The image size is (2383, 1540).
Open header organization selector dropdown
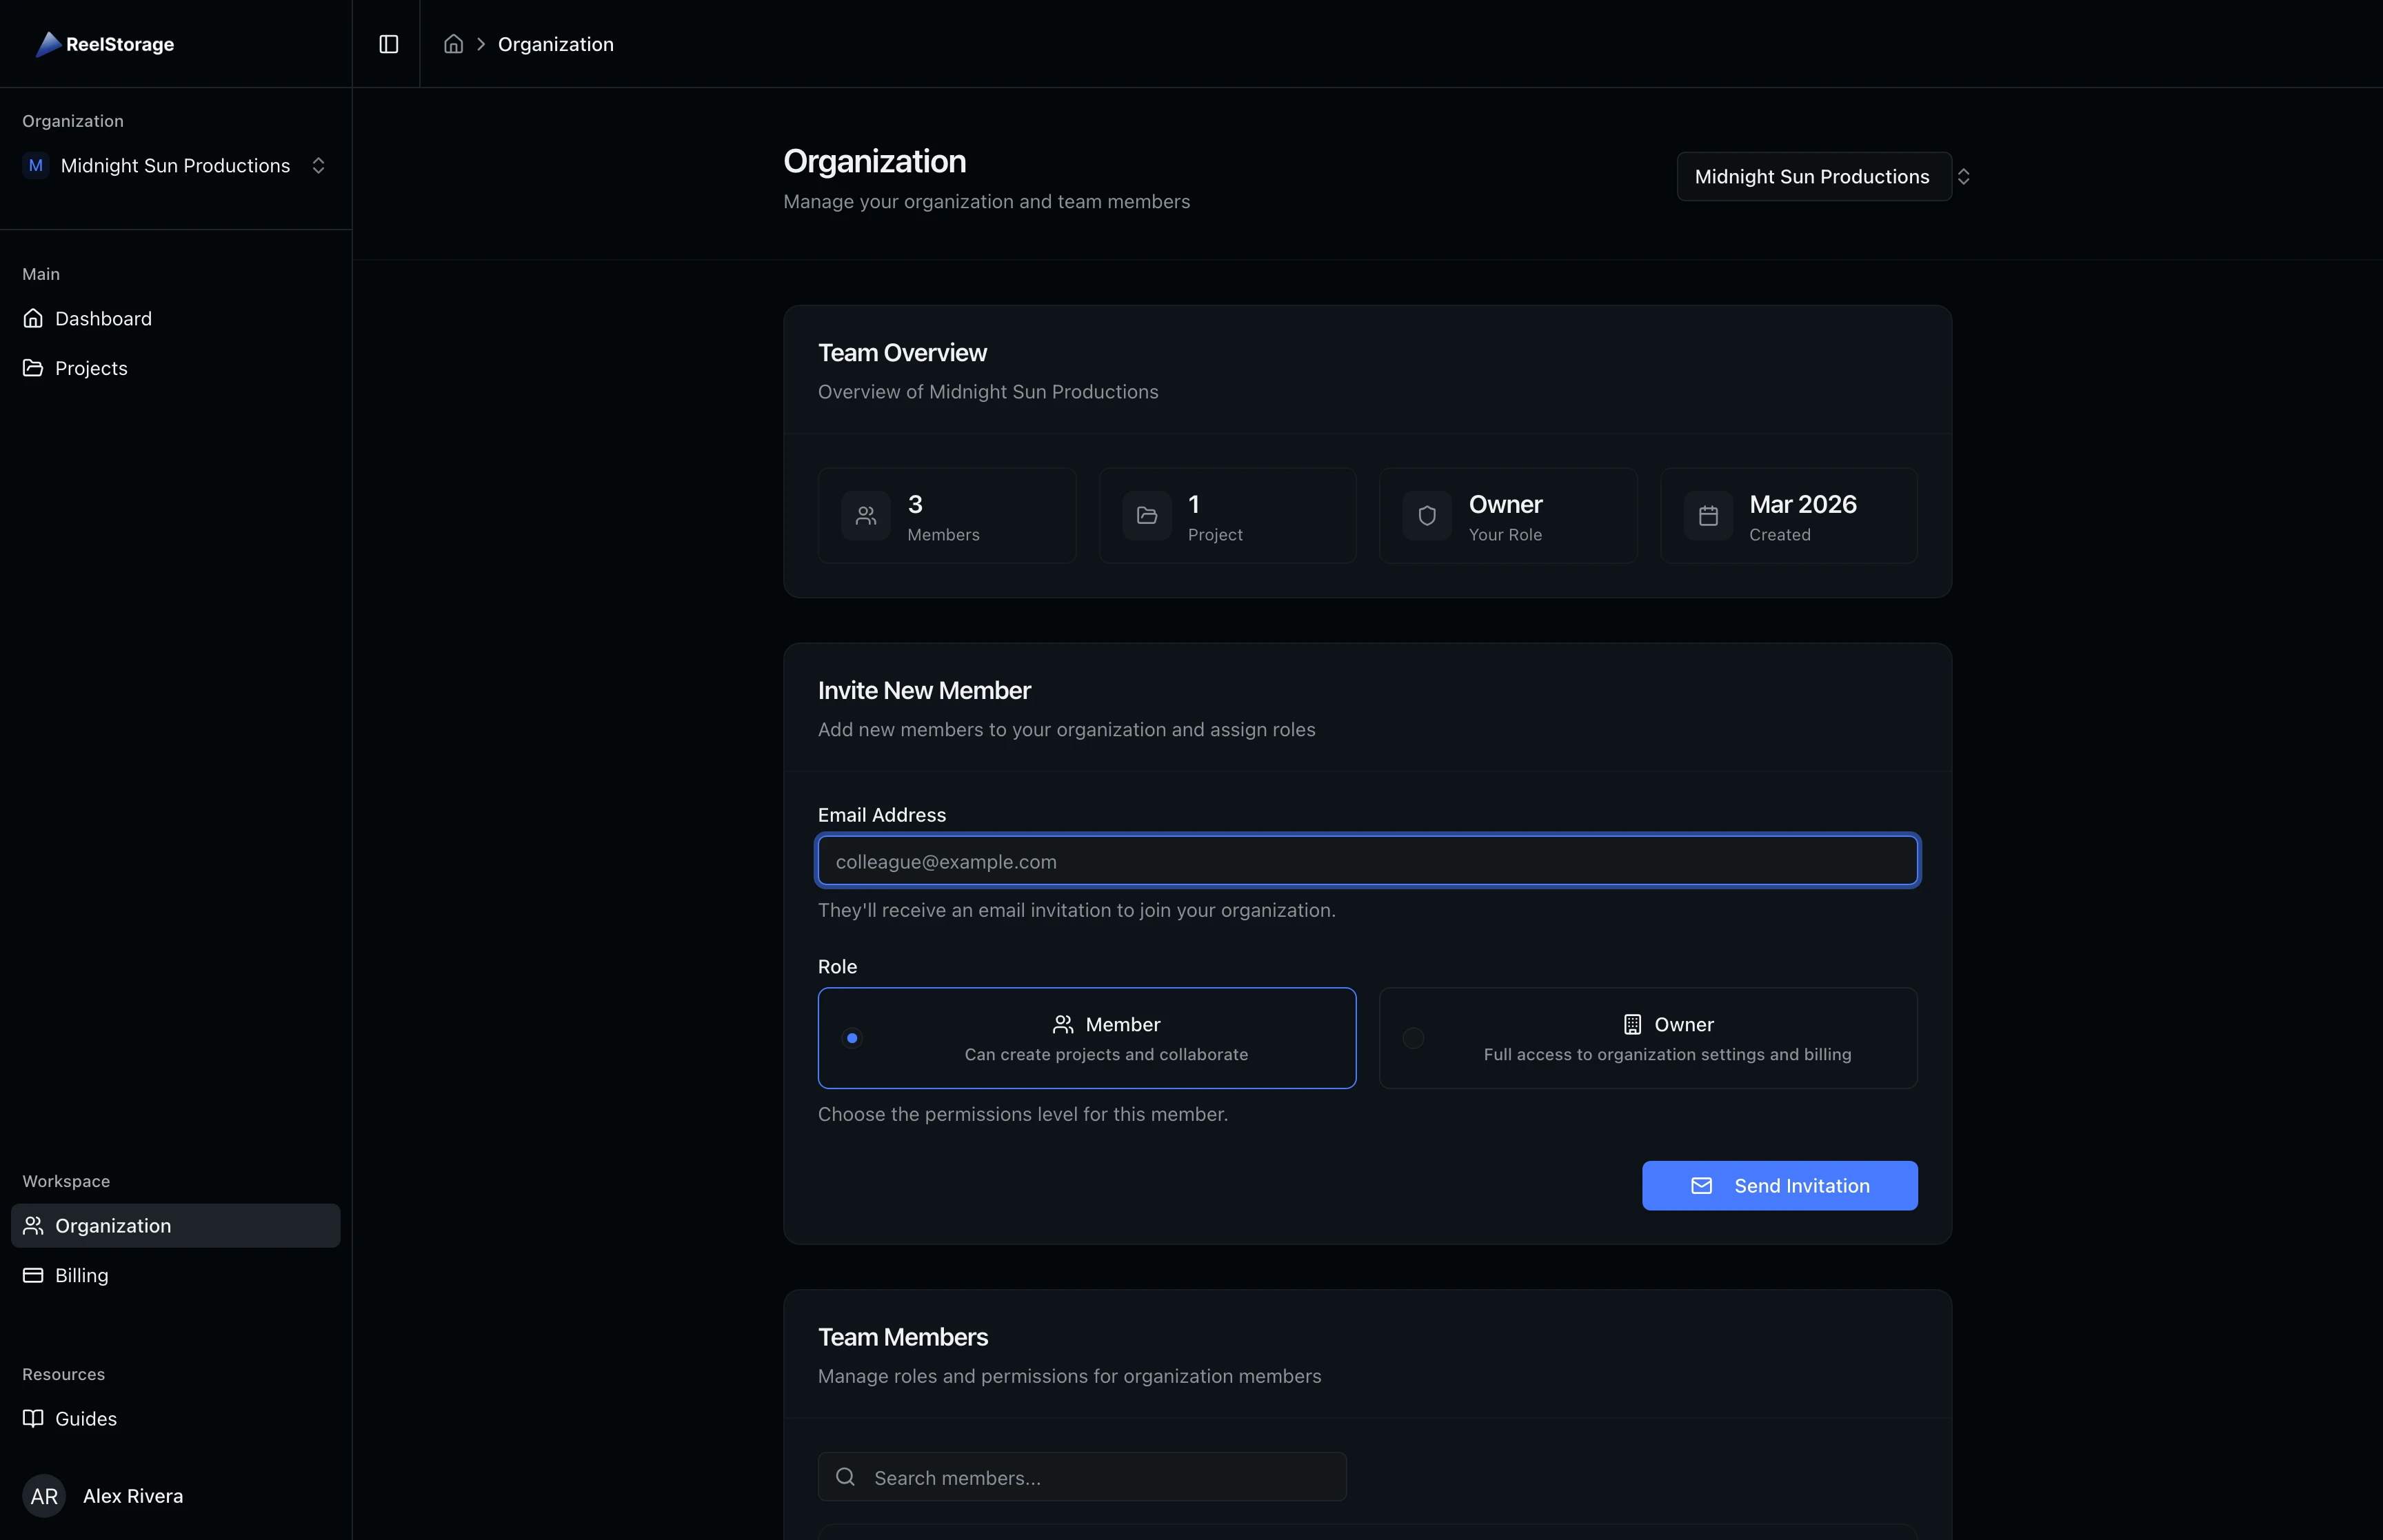coord(1814,177)
